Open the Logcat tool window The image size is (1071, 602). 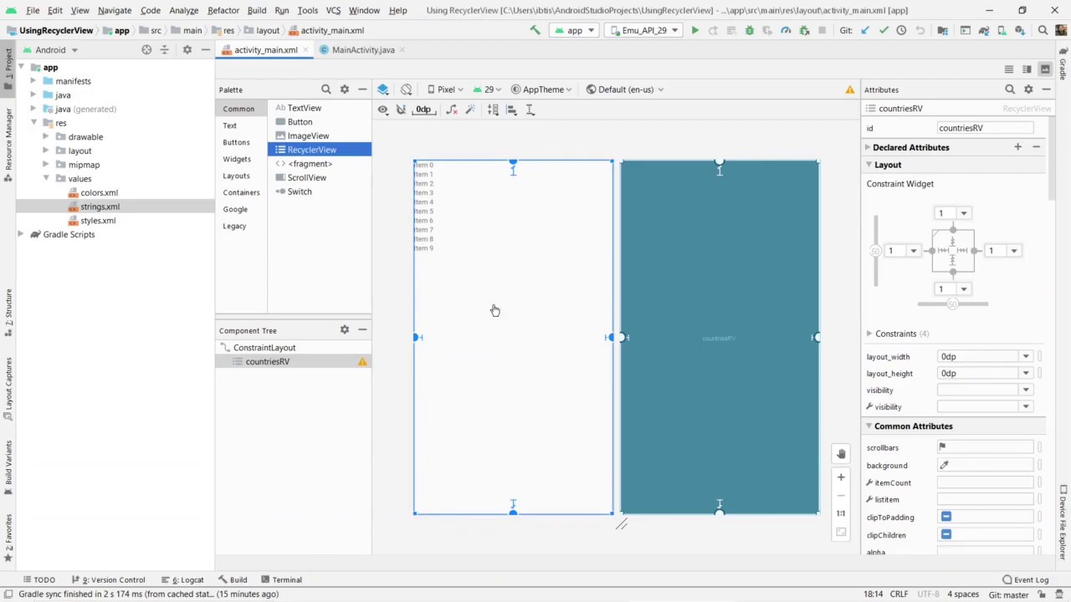click(182, 579)
